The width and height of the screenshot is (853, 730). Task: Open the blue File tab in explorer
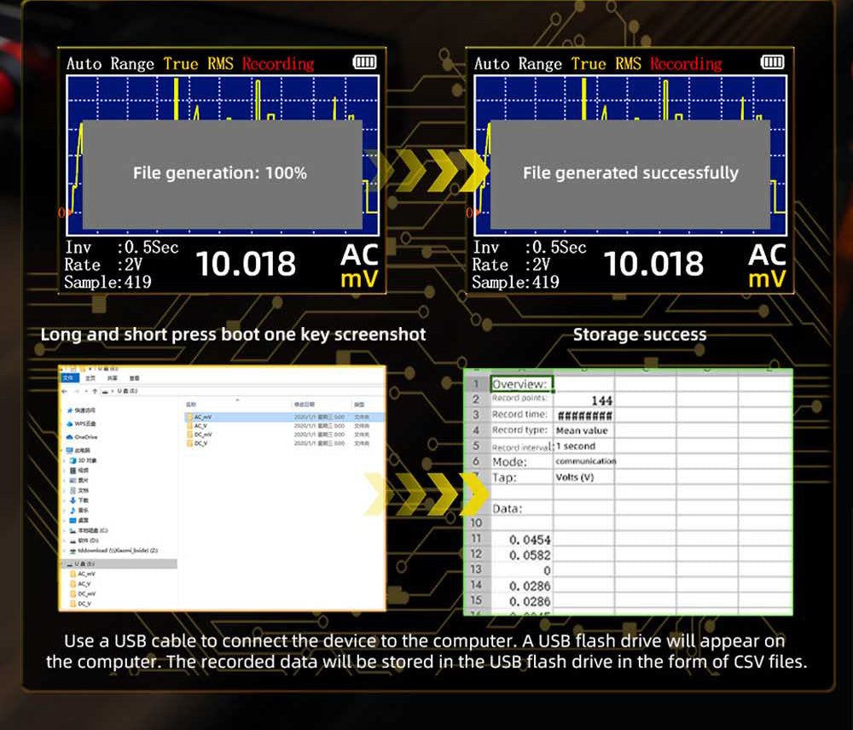pyautogui.click(x=70, y=377)
